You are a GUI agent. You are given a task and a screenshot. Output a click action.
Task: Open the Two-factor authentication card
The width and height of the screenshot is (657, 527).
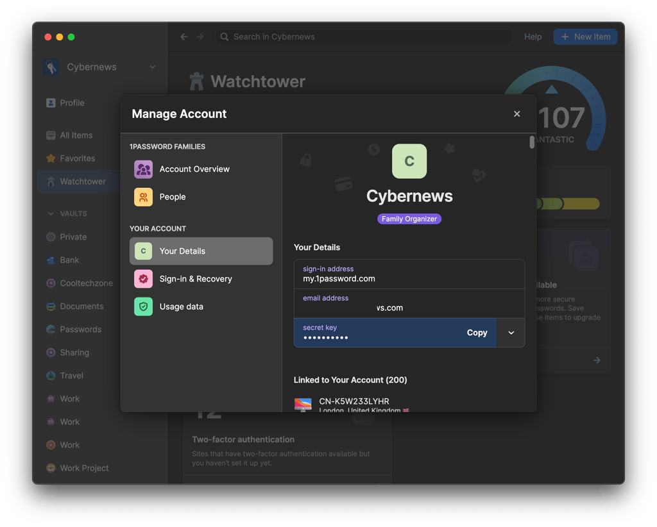click(287, 450)
